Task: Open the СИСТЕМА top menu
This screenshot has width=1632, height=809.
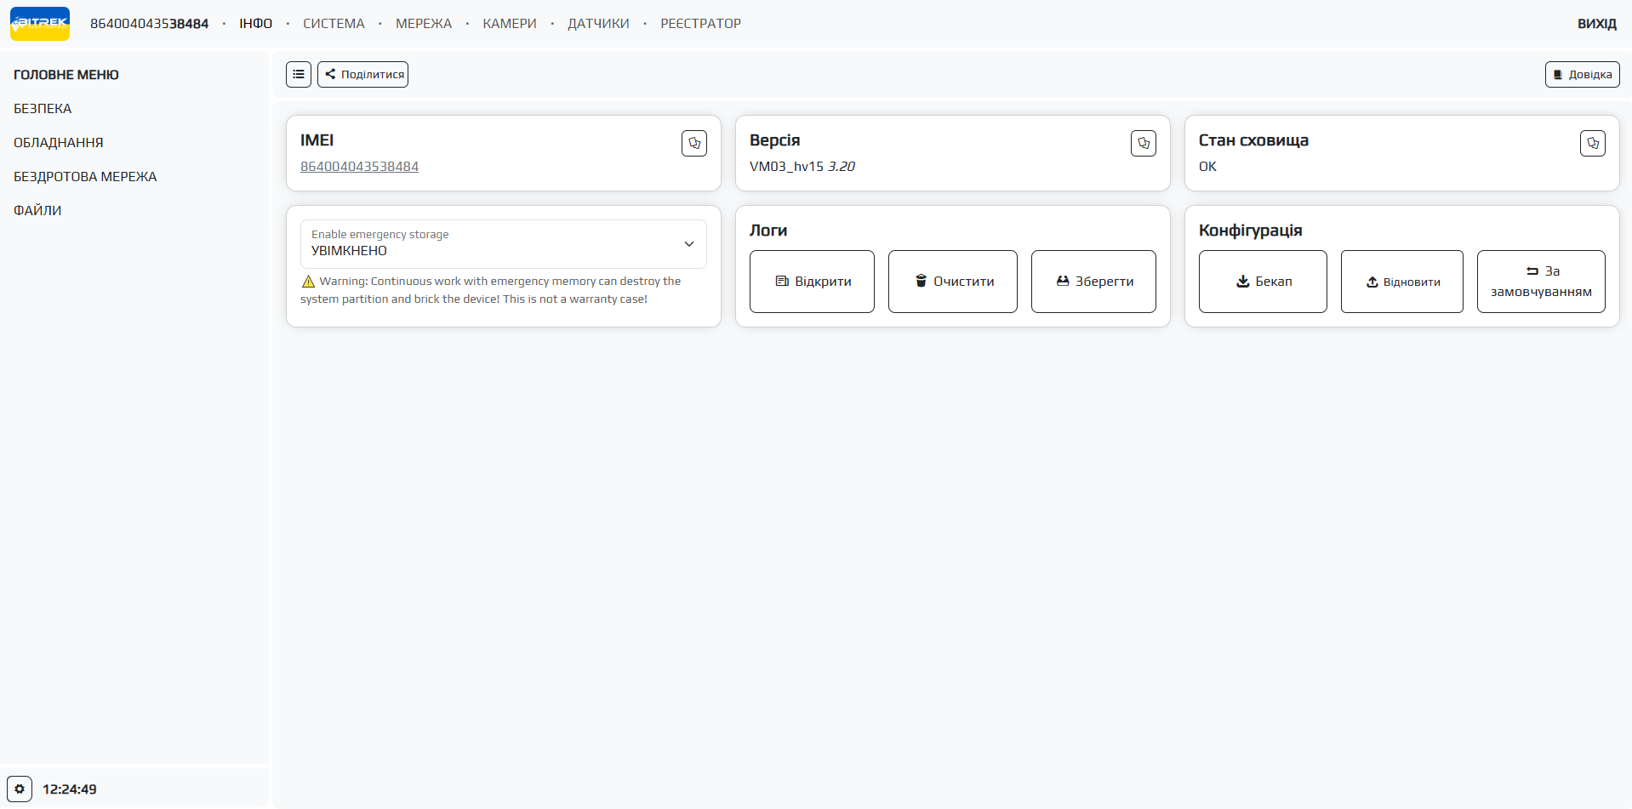Action: coord(334,24)
